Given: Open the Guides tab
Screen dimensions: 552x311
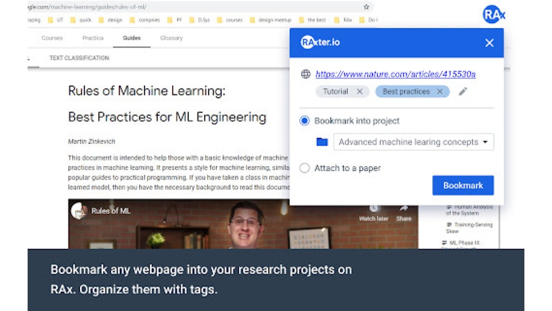Looking at the screenshot, I should point(131,38).
